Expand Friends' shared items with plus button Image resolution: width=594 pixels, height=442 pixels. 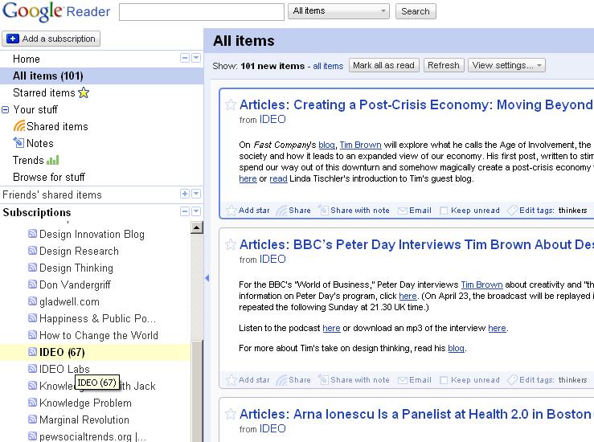[x=185, y=194]
